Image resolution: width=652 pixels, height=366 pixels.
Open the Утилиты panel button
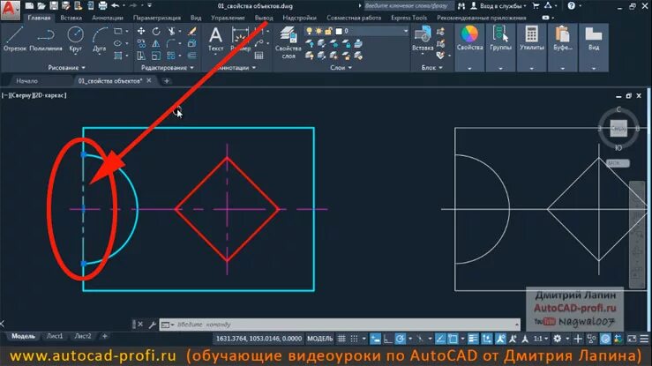531,47
